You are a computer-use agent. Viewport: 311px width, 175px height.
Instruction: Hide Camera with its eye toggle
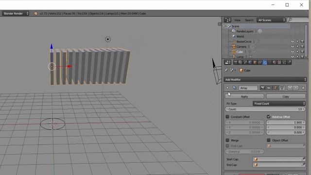click(293, 47)
